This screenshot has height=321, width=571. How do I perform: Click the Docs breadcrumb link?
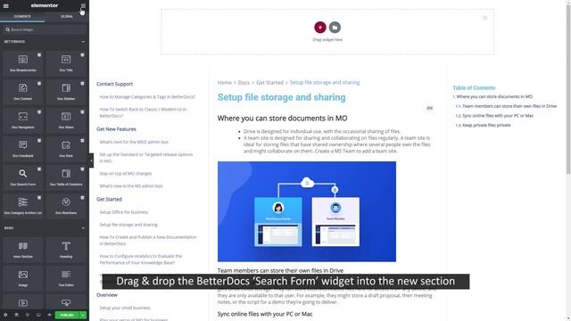coord(244,83)
